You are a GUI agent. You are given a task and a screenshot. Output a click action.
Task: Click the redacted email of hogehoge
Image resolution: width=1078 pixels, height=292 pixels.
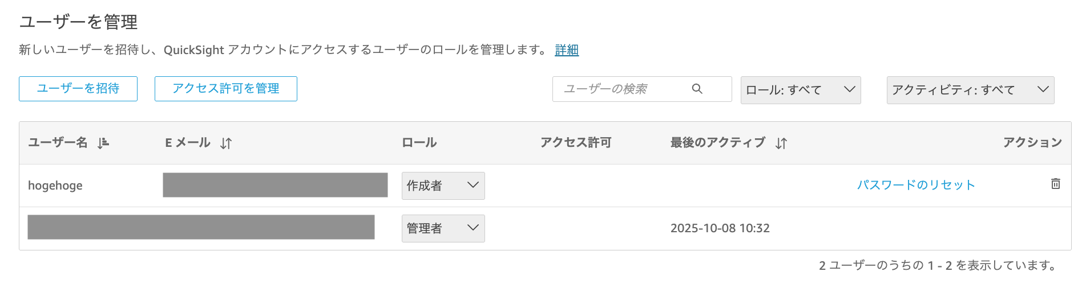pyautogui.click(x=275, y=185)
